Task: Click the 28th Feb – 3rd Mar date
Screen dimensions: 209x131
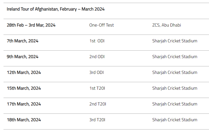Action: pos(31,25)
